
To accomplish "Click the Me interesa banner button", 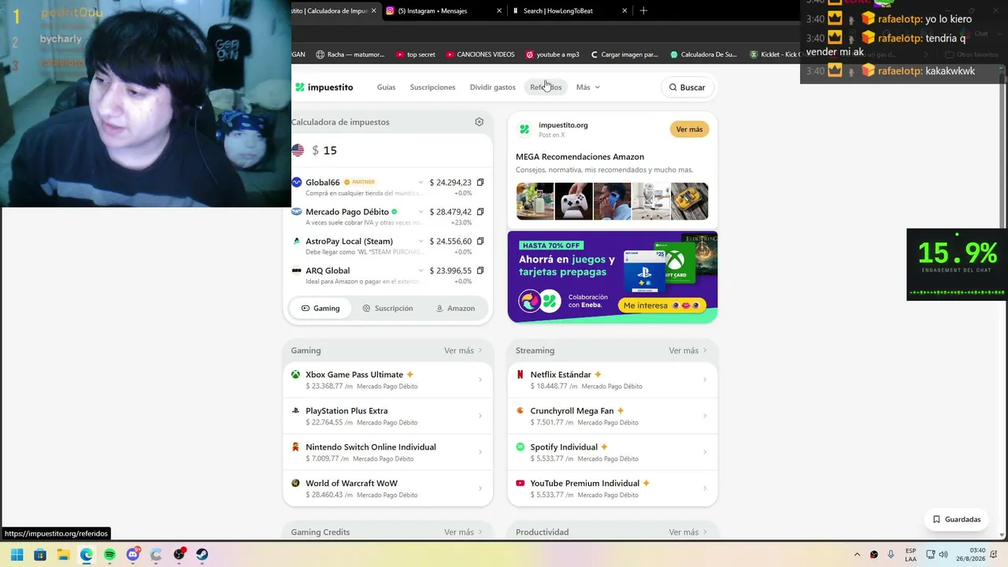I will coord(661,306).
